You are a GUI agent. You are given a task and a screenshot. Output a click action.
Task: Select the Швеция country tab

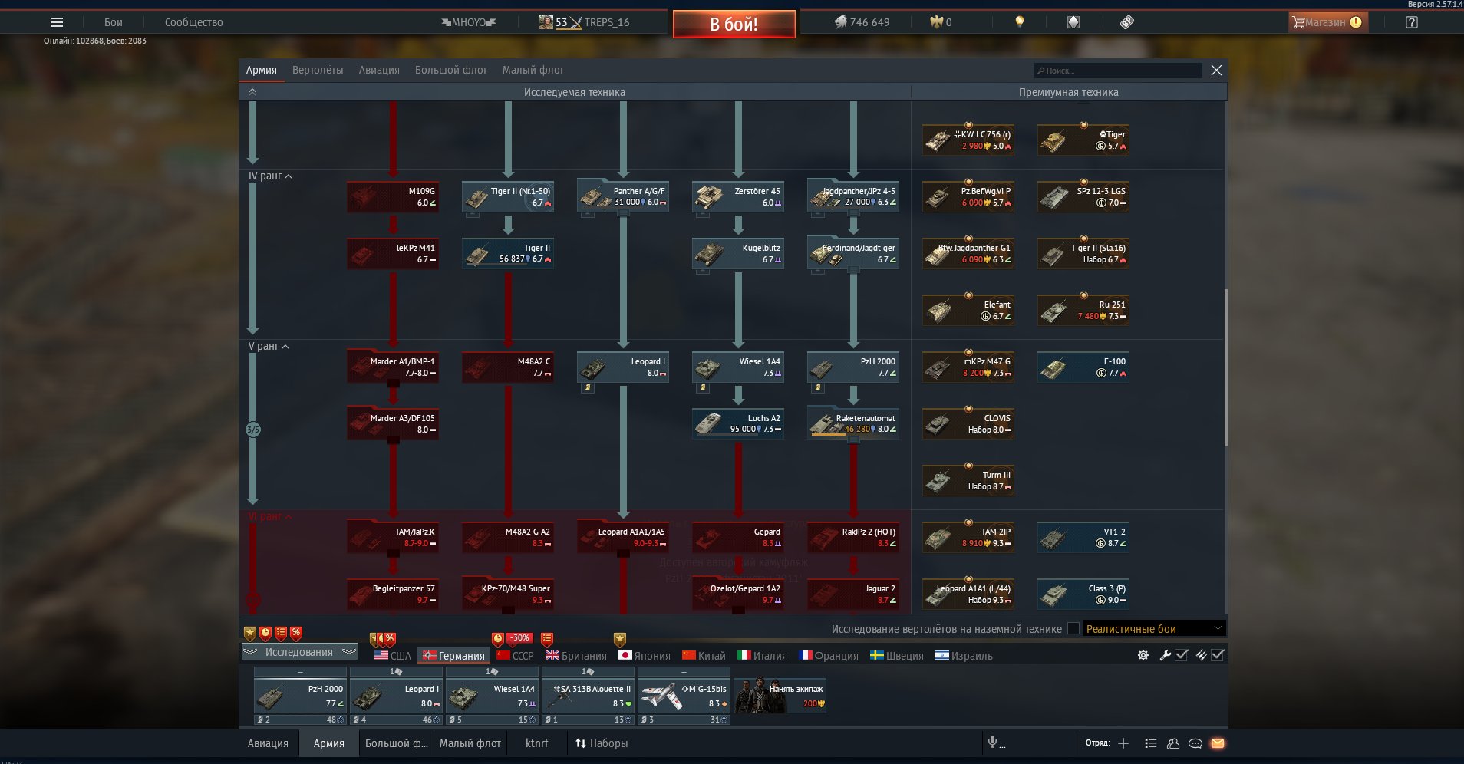[897, 656]
